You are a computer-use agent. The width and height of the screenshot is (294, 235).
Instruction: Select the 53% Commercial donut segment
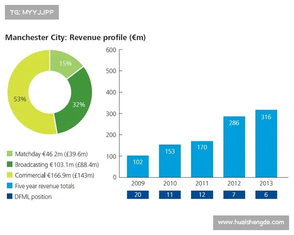tap(20, 99)
